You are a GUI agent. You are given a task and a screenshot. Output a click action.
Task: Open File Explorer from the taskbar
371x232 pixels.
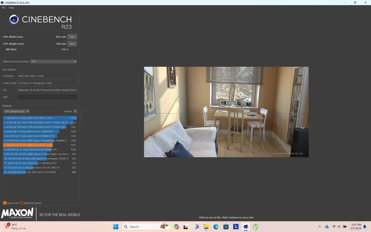(x=206, y=227)
